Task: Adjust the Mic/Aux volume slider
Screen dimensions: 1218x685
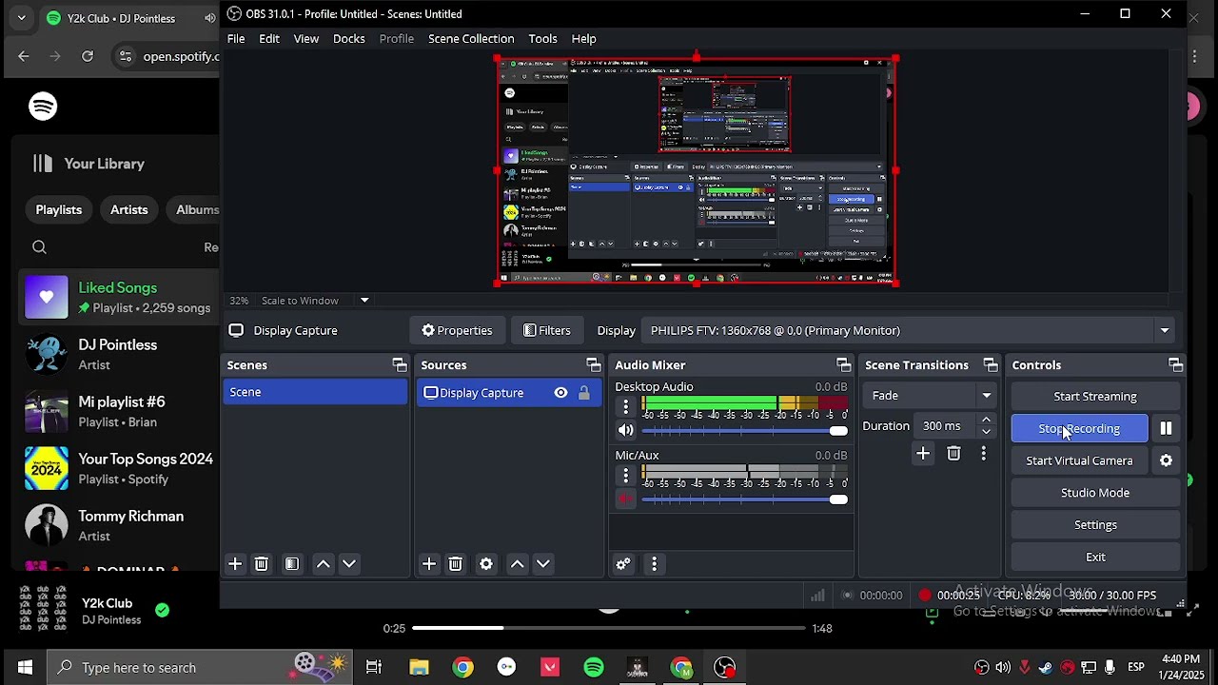Action: point(745,499)
